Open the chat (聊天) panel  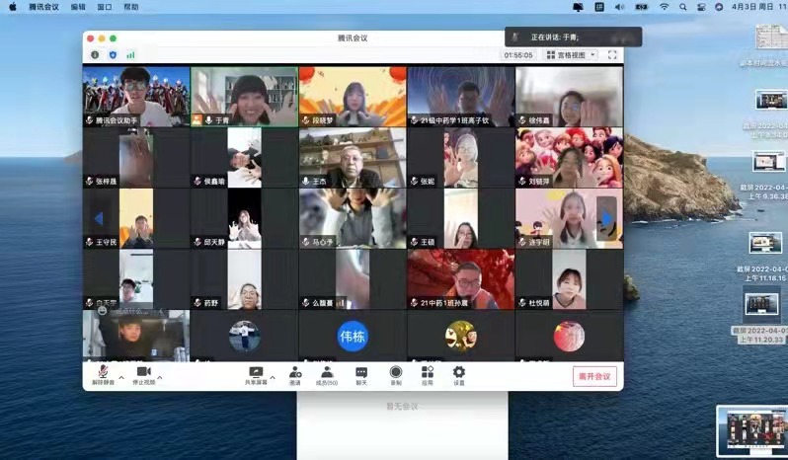361,373
